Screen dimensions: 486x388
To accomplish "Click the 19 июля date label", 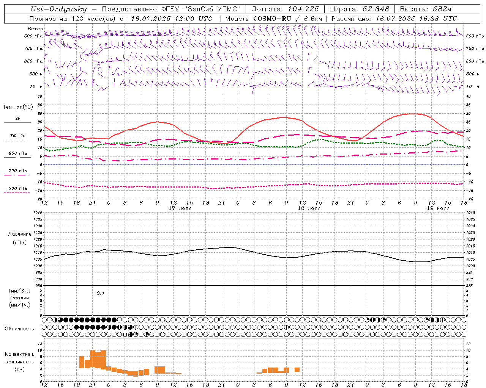I will 438,208.
